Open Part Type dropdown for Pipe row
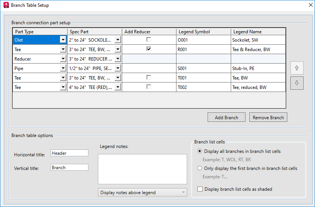 pyautogui.click(x=63, y=68)
